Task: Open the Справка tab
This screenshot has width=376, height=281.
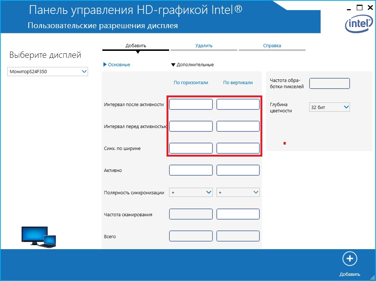Action: 272,46
